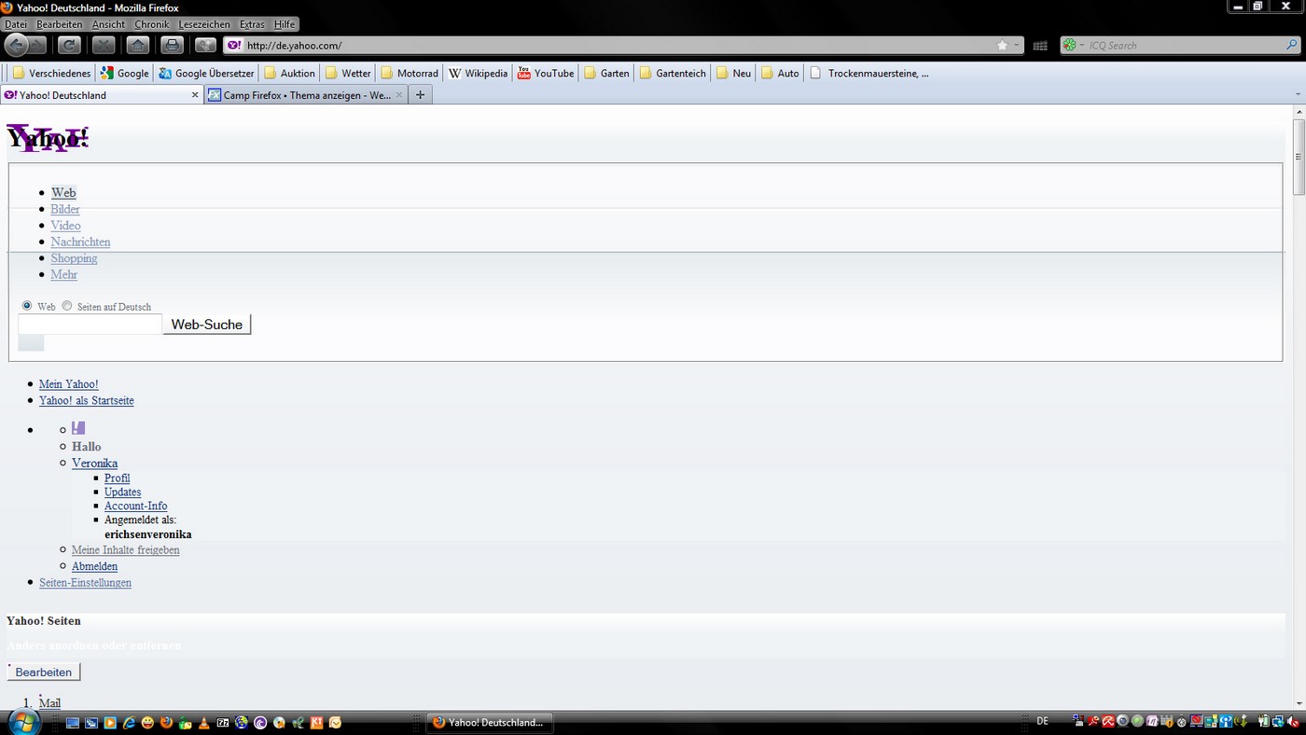The height and width of the screenshot is (735, 1306).
Task: Select the Web search radio button
Action: pyautogui.click(x=27, y=305)
